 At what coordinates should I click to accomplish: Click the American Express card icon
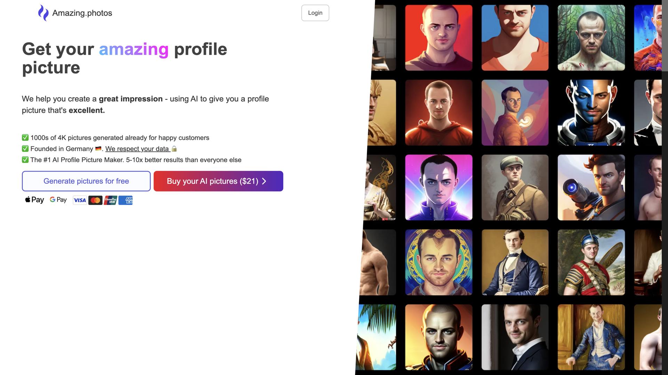click(x=126, y=200)
